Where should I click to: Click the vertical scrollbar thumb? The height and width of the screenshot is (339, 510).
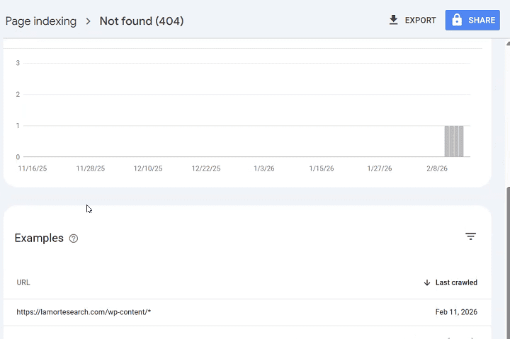click(508, 263)
